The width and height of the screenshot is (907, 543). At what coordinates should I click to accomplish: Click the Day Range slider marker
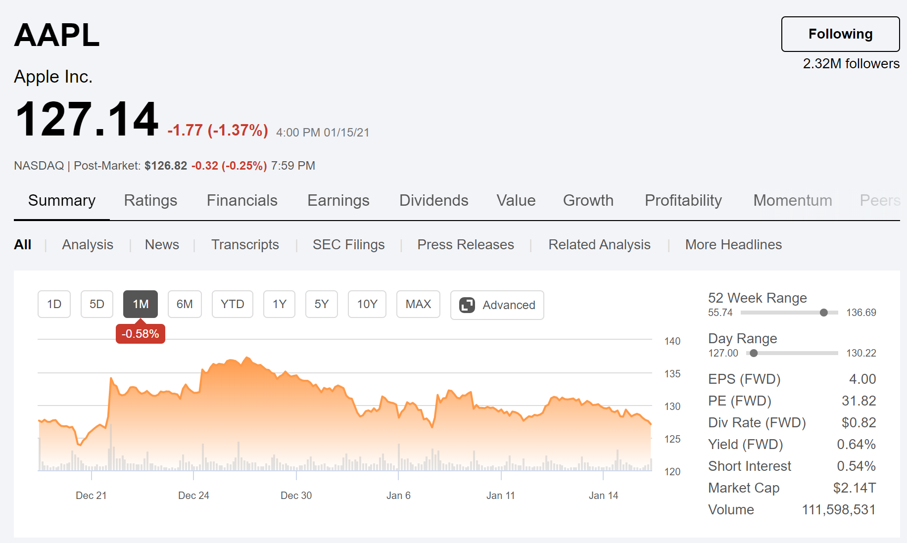pyautogui.click(x=754, y=353)
